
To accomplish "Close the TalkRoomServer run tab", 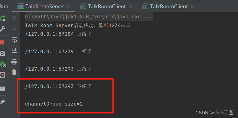I will point(69,7).
